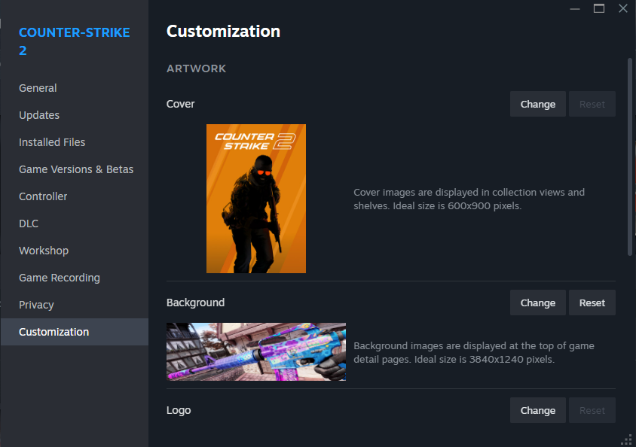This screenshot has width=636, height=447.
Task: Change the Background artwork
Action: click(x=538, y=303)
